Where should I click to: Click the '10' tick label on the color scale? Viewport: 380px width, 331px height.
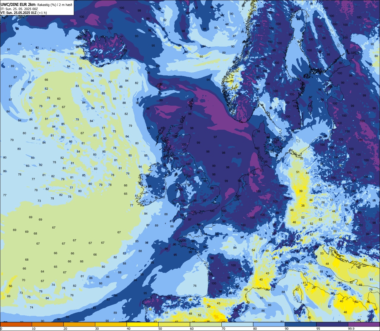34,329
